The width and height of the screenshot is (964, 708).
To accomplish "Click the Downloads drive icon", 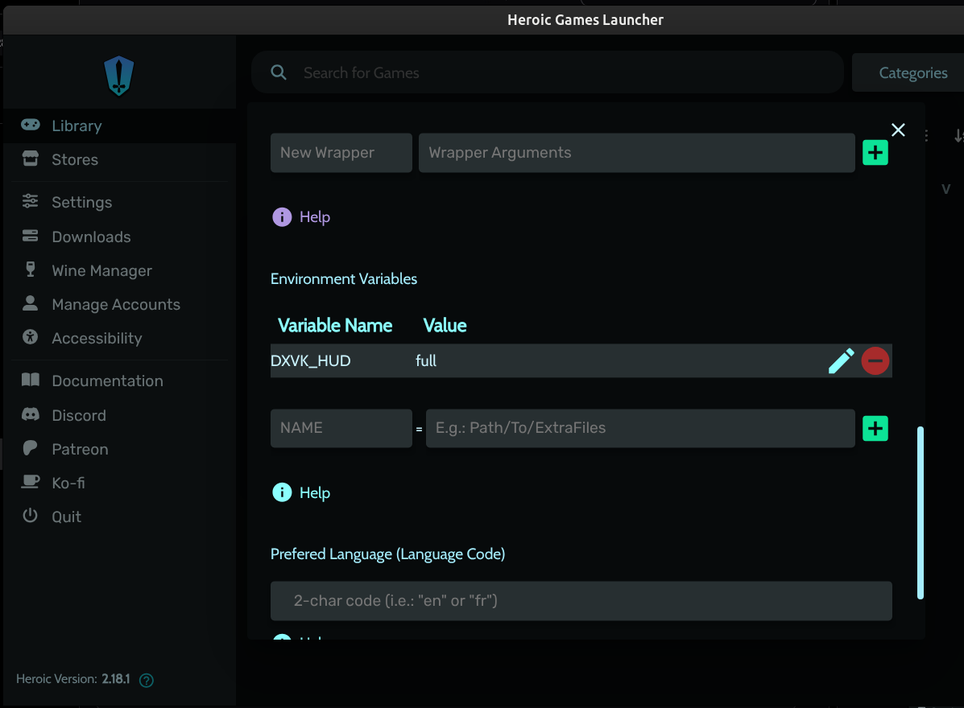I will 30,236.
